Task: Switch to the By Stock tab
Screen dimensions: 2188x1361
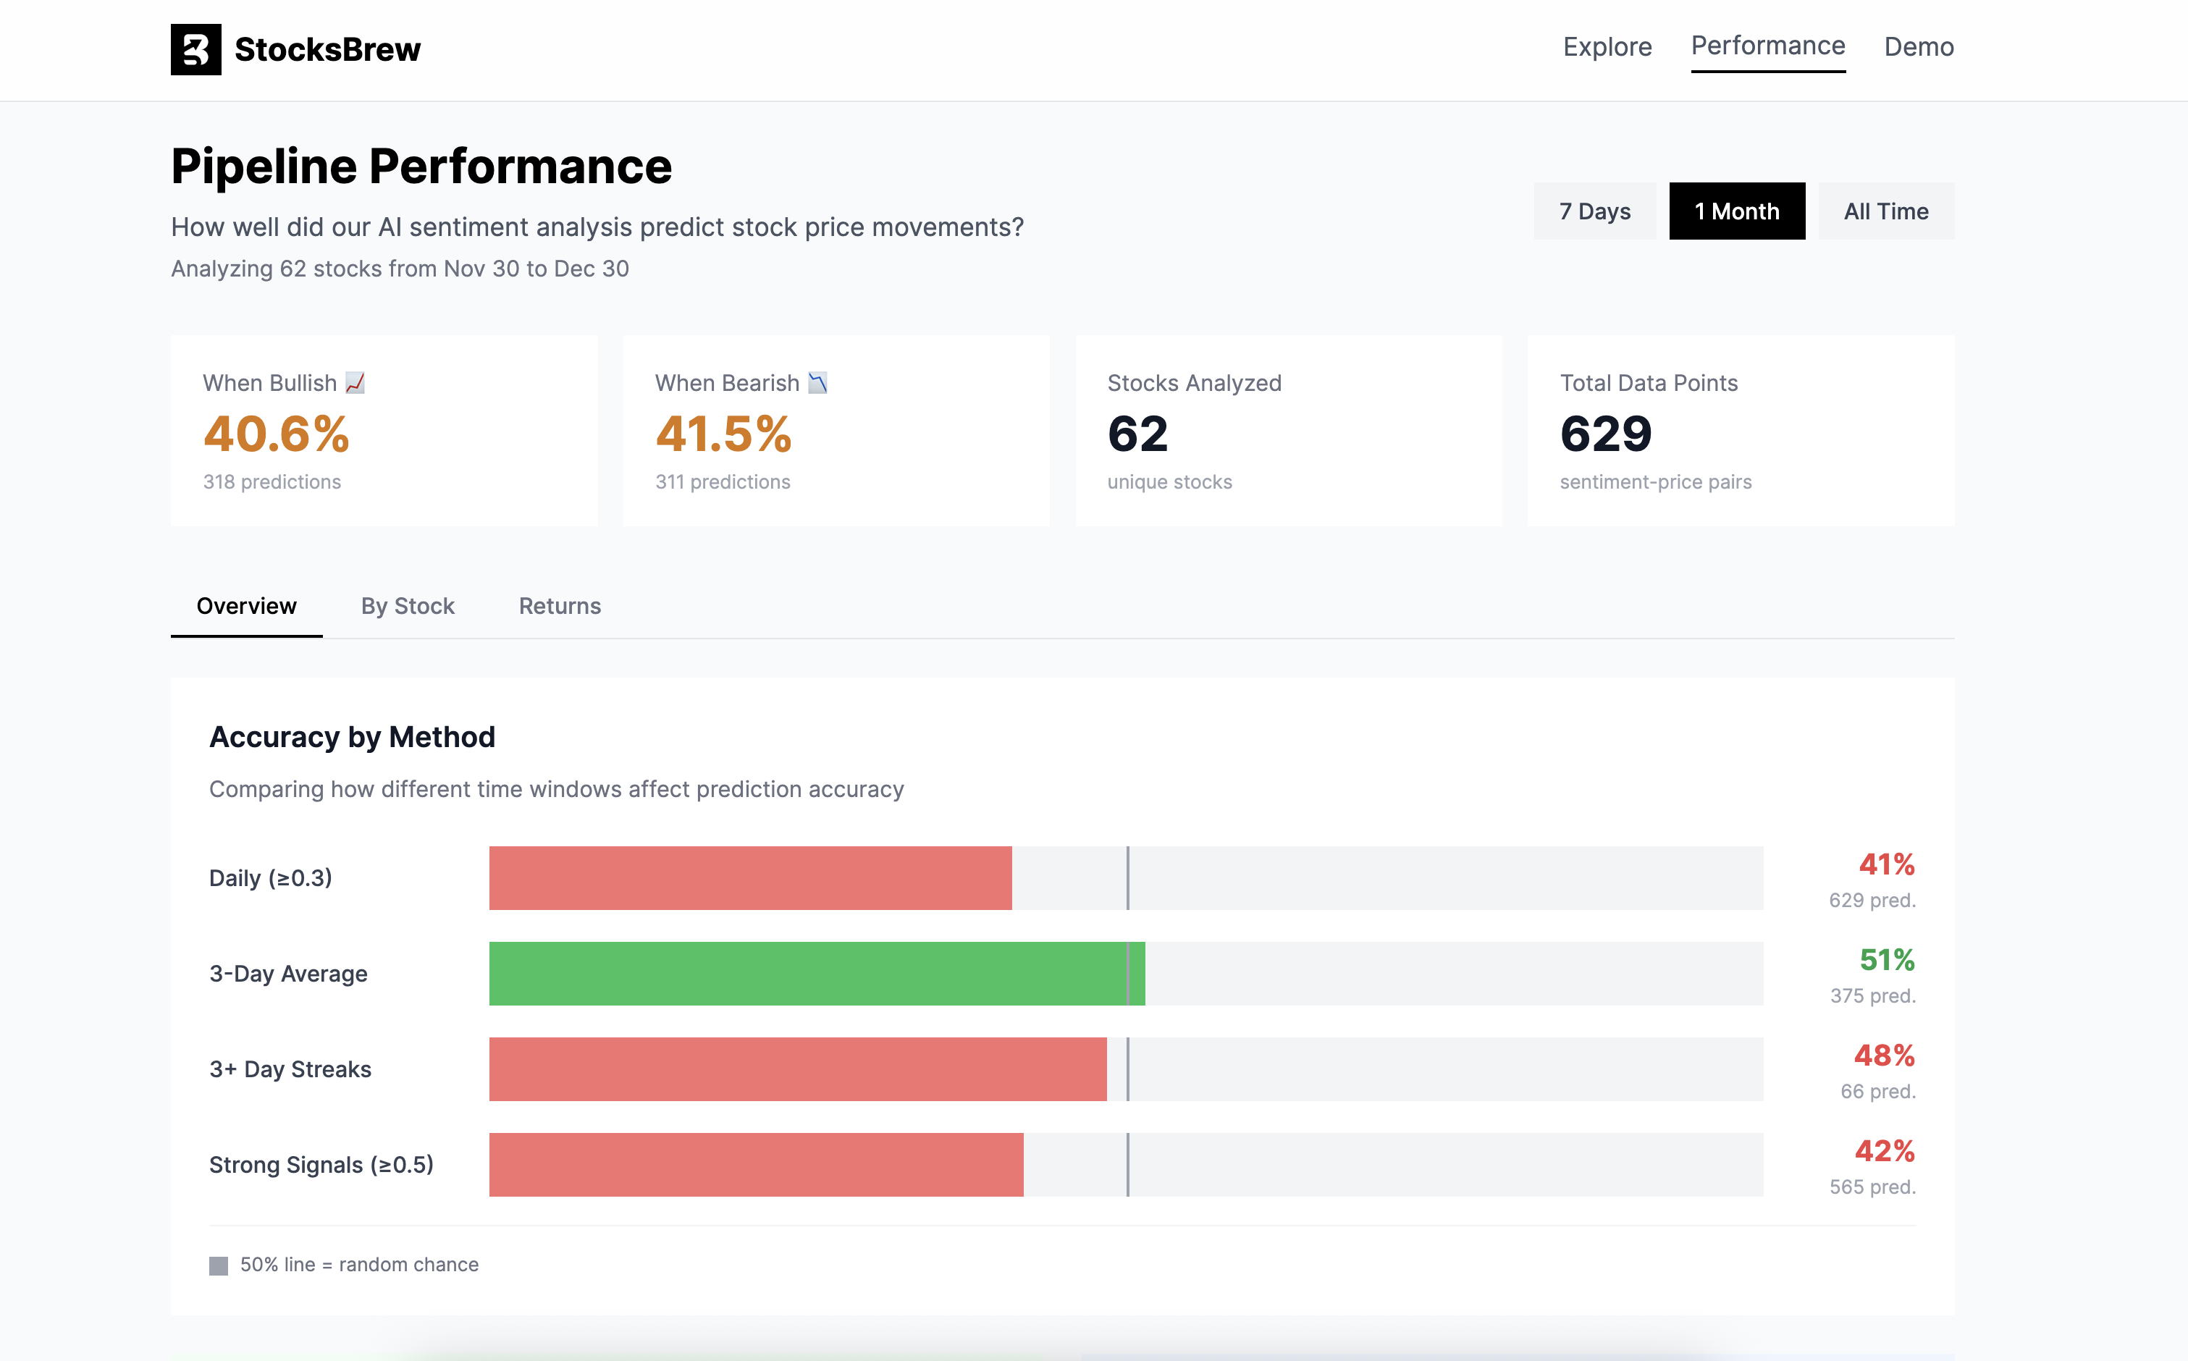Action: 408,606
